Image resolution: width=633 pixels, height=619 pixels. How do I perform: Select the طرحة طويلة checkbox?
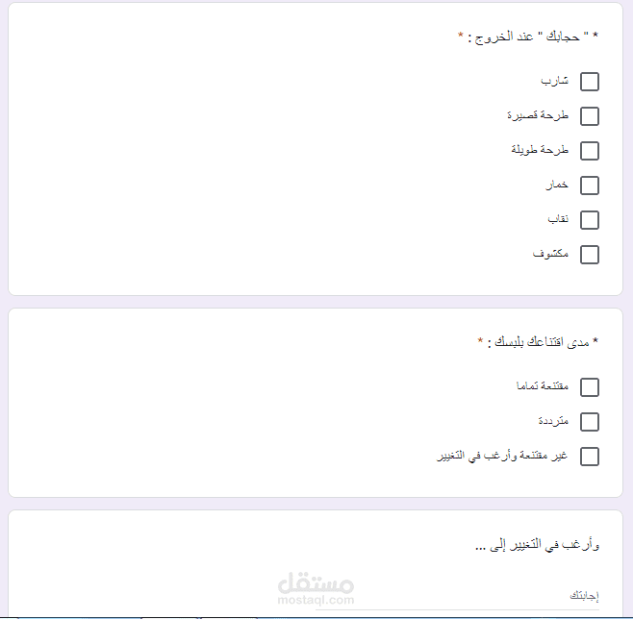[590, 151]
